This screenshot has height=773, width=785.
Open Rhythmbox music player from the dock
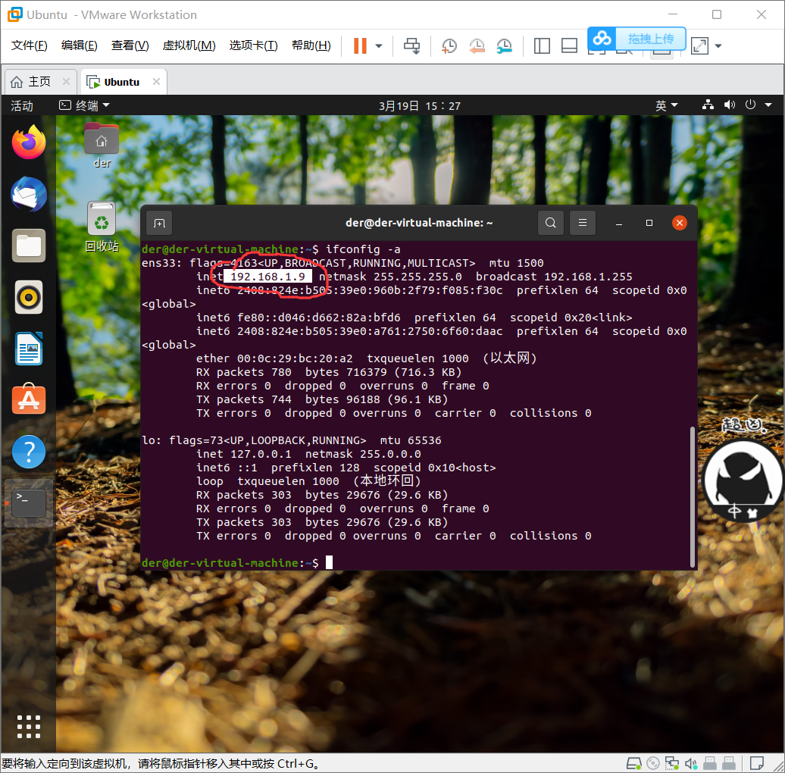coord(29,297)
